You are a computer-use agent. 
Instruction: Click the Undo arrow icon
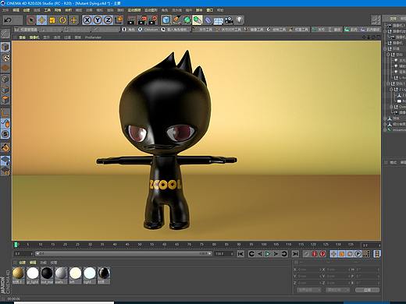(x=8, y=20)
